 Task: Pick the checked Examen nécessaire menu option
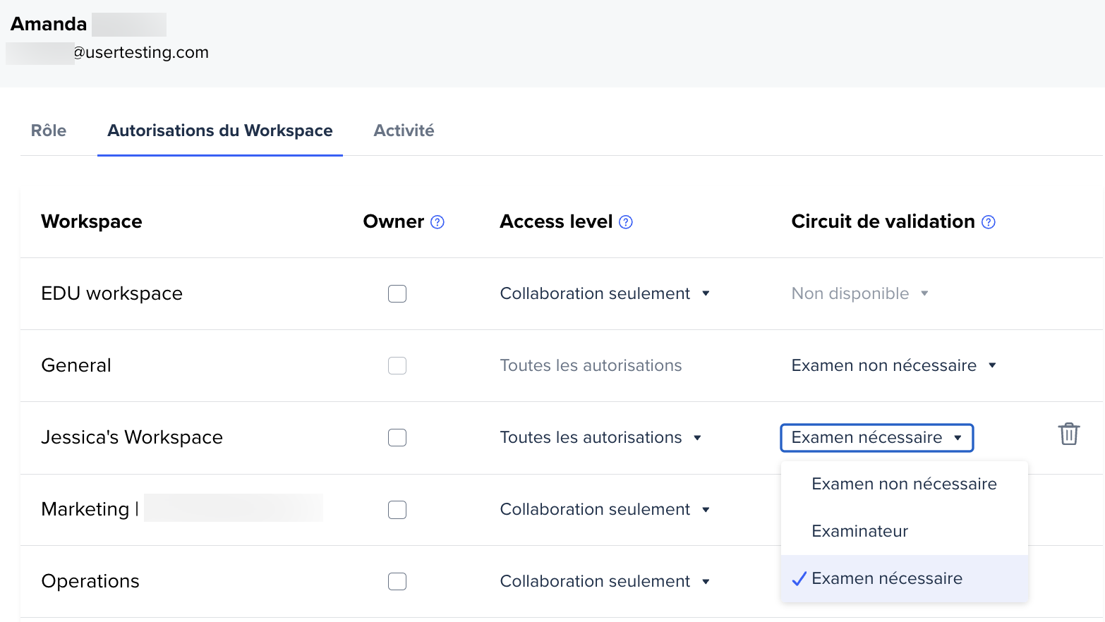pyautogui.click(x=887, y=579)
